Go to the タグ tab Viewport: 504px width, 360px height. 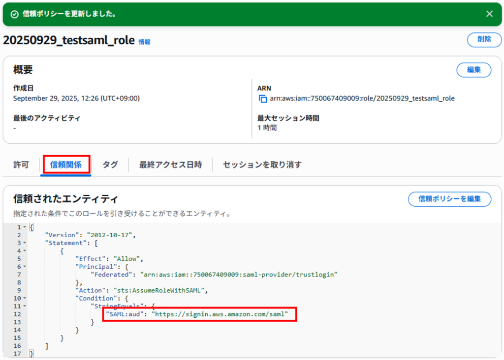point(110,165)
